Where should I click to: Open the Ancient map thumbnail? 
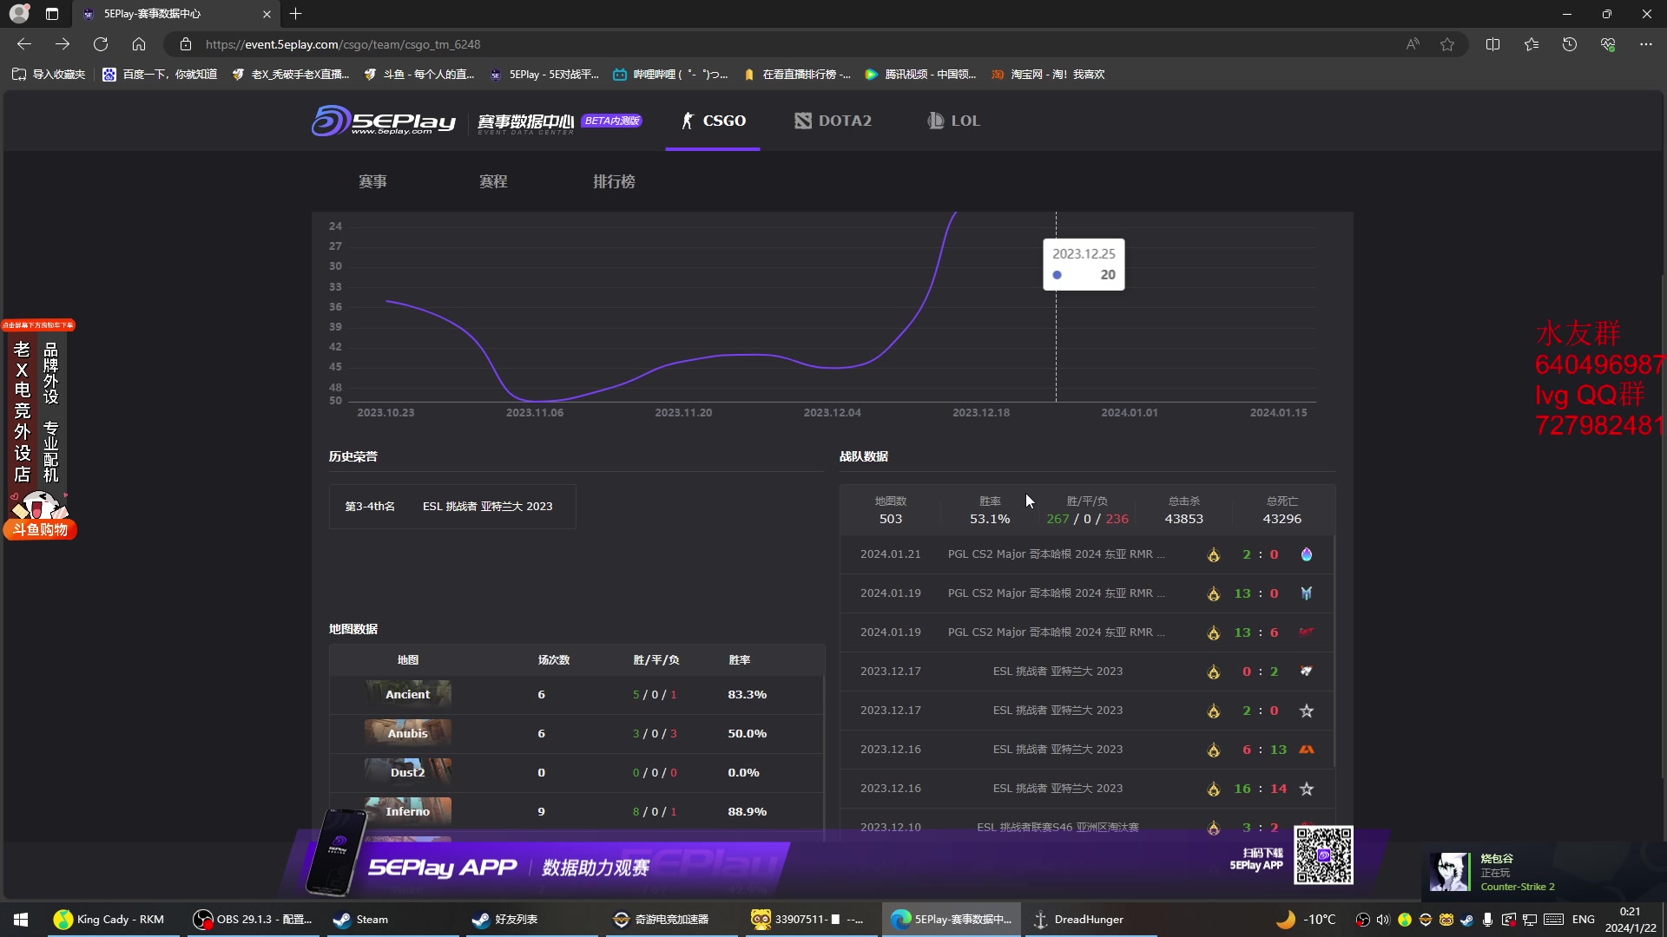click(407, 694)
